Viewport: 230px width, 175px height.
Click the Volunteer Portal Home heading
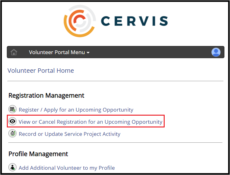41,71
